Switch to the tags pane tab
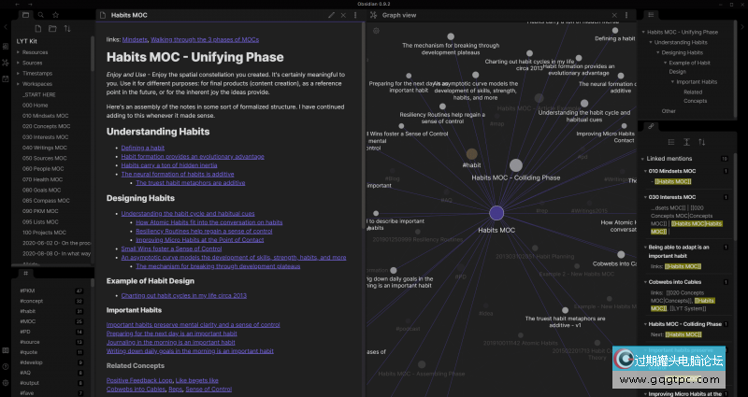This screenshot has height=397, width=748. point(26,274)
